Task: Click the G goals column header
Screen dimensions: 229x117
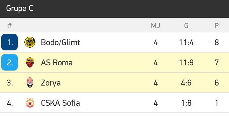Action: coord(186,26)
